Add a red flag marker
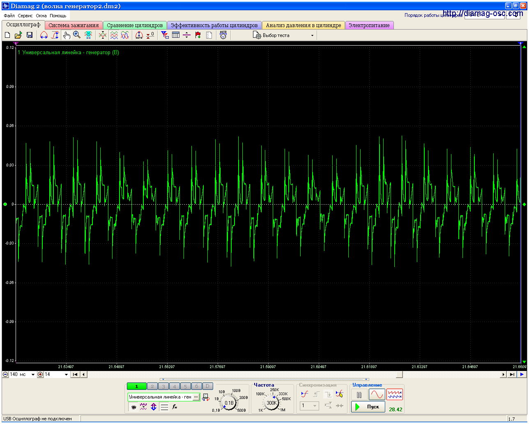529x424 pixels. pyautogui.click(x=198, y=35)
